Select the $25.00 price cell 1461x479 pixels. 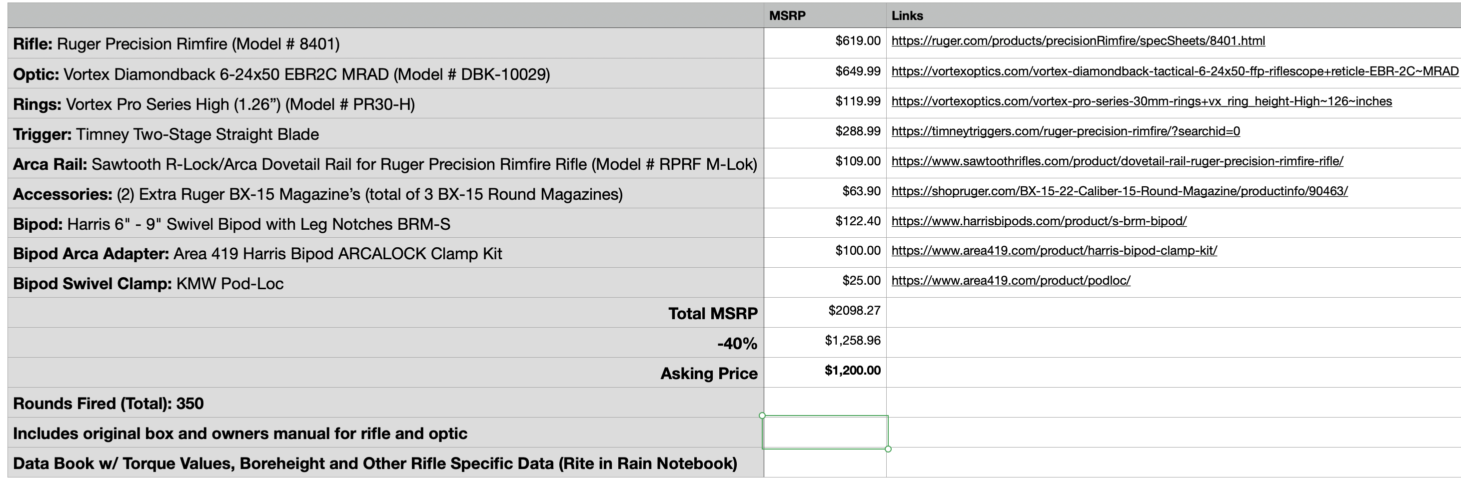click(x=825, y=283)
